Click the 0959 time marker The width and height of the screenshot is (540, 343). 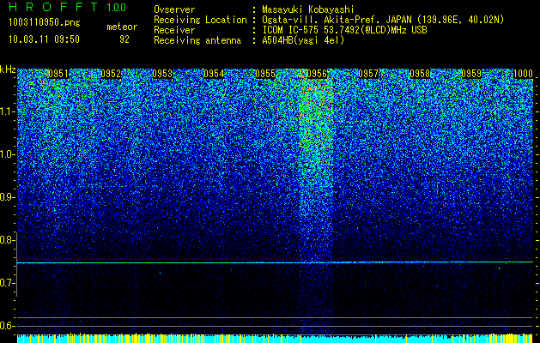[471, 74]
